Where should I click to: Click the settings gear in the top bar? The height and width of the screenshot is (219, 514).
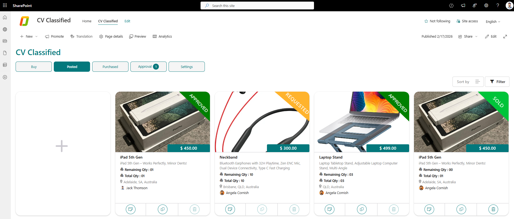point(486,5)
